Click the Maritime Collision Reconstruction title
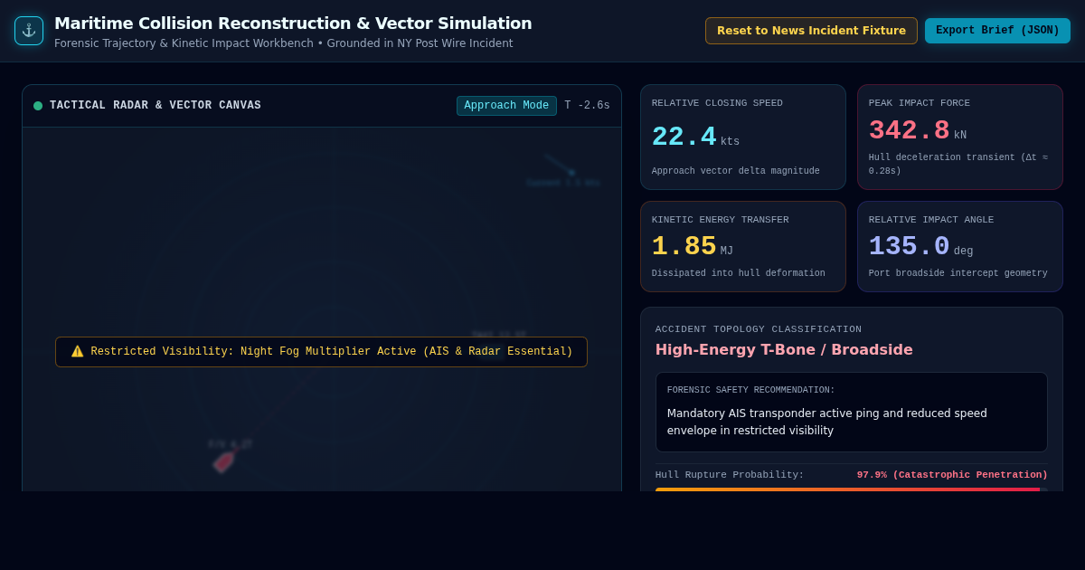Viewport: 1085px width, 570px height. 293,24
